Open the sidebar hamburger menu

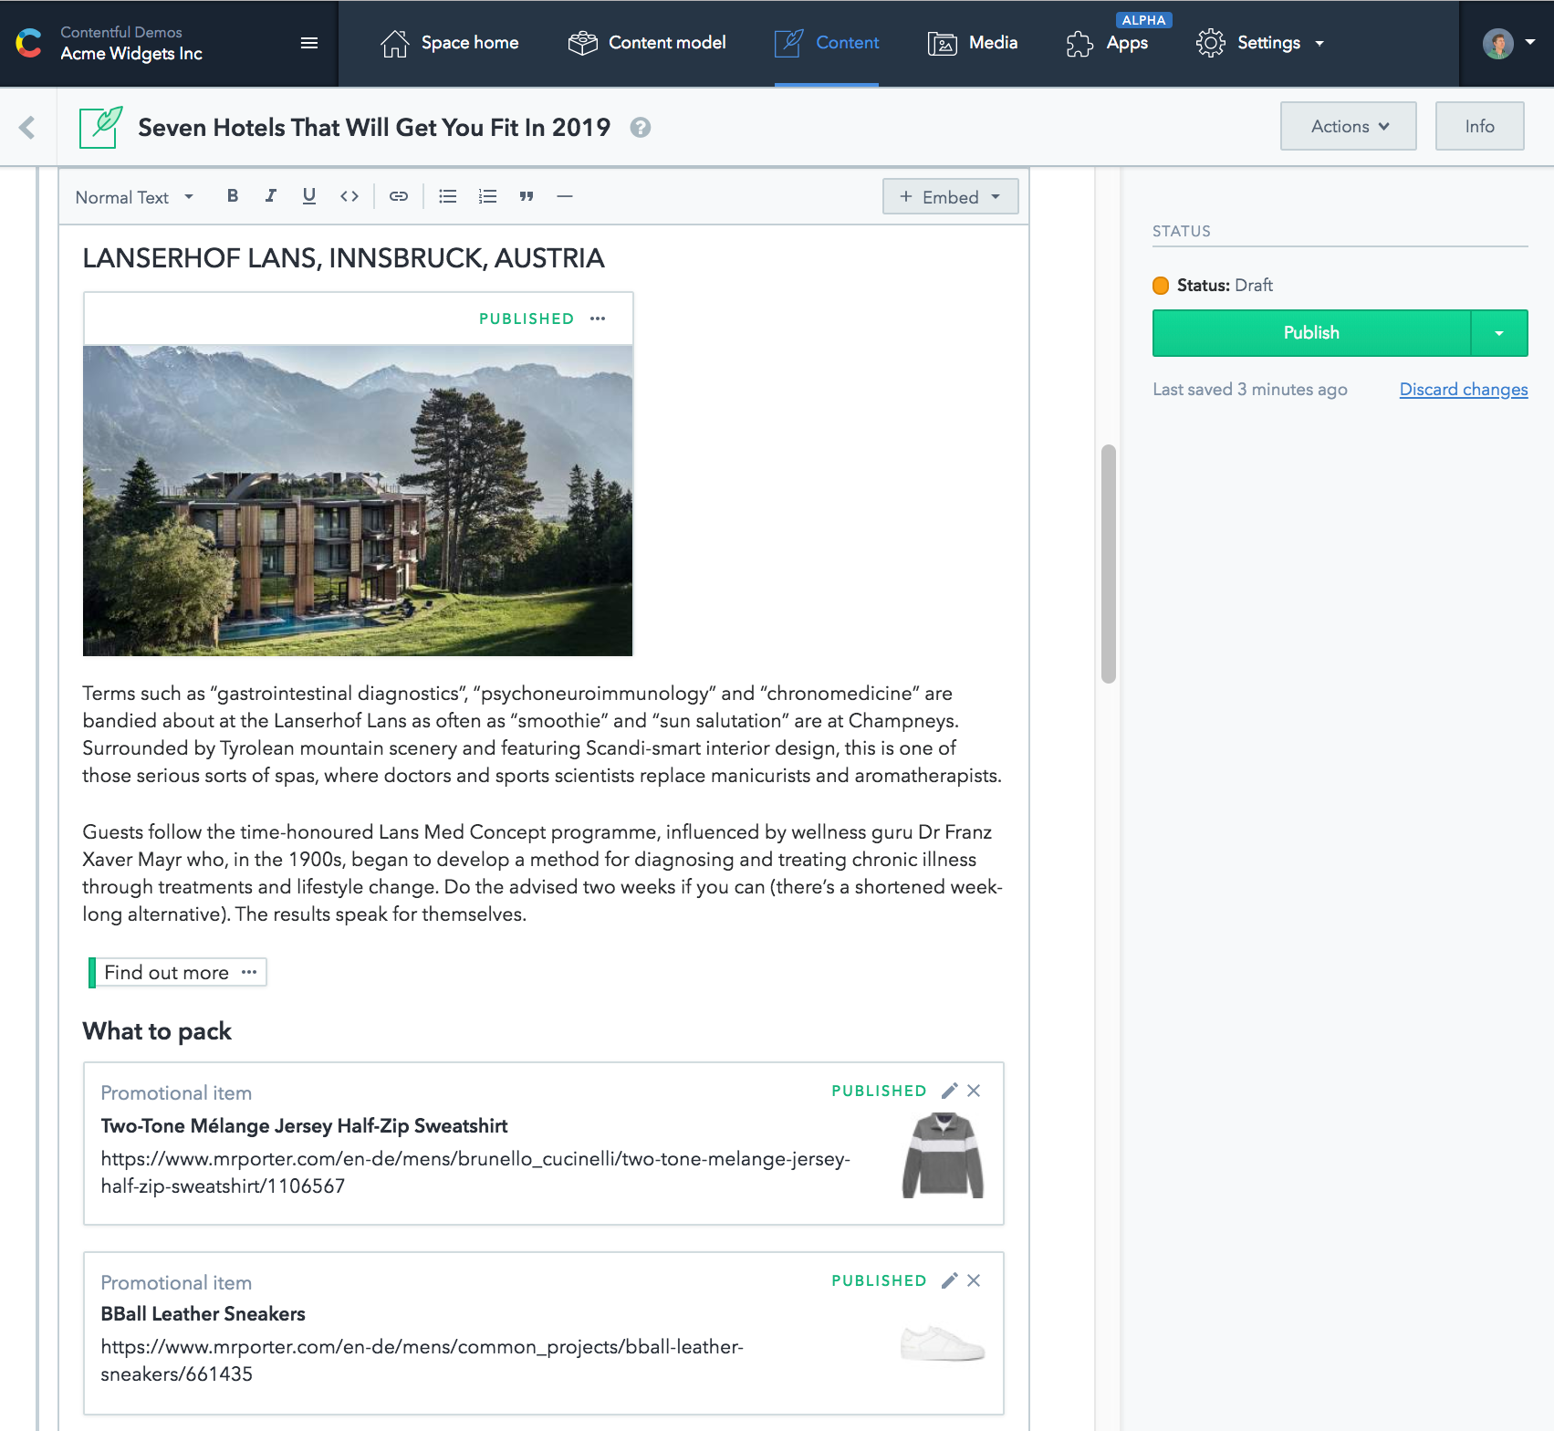pyautogui.click(x=309, y=43)
